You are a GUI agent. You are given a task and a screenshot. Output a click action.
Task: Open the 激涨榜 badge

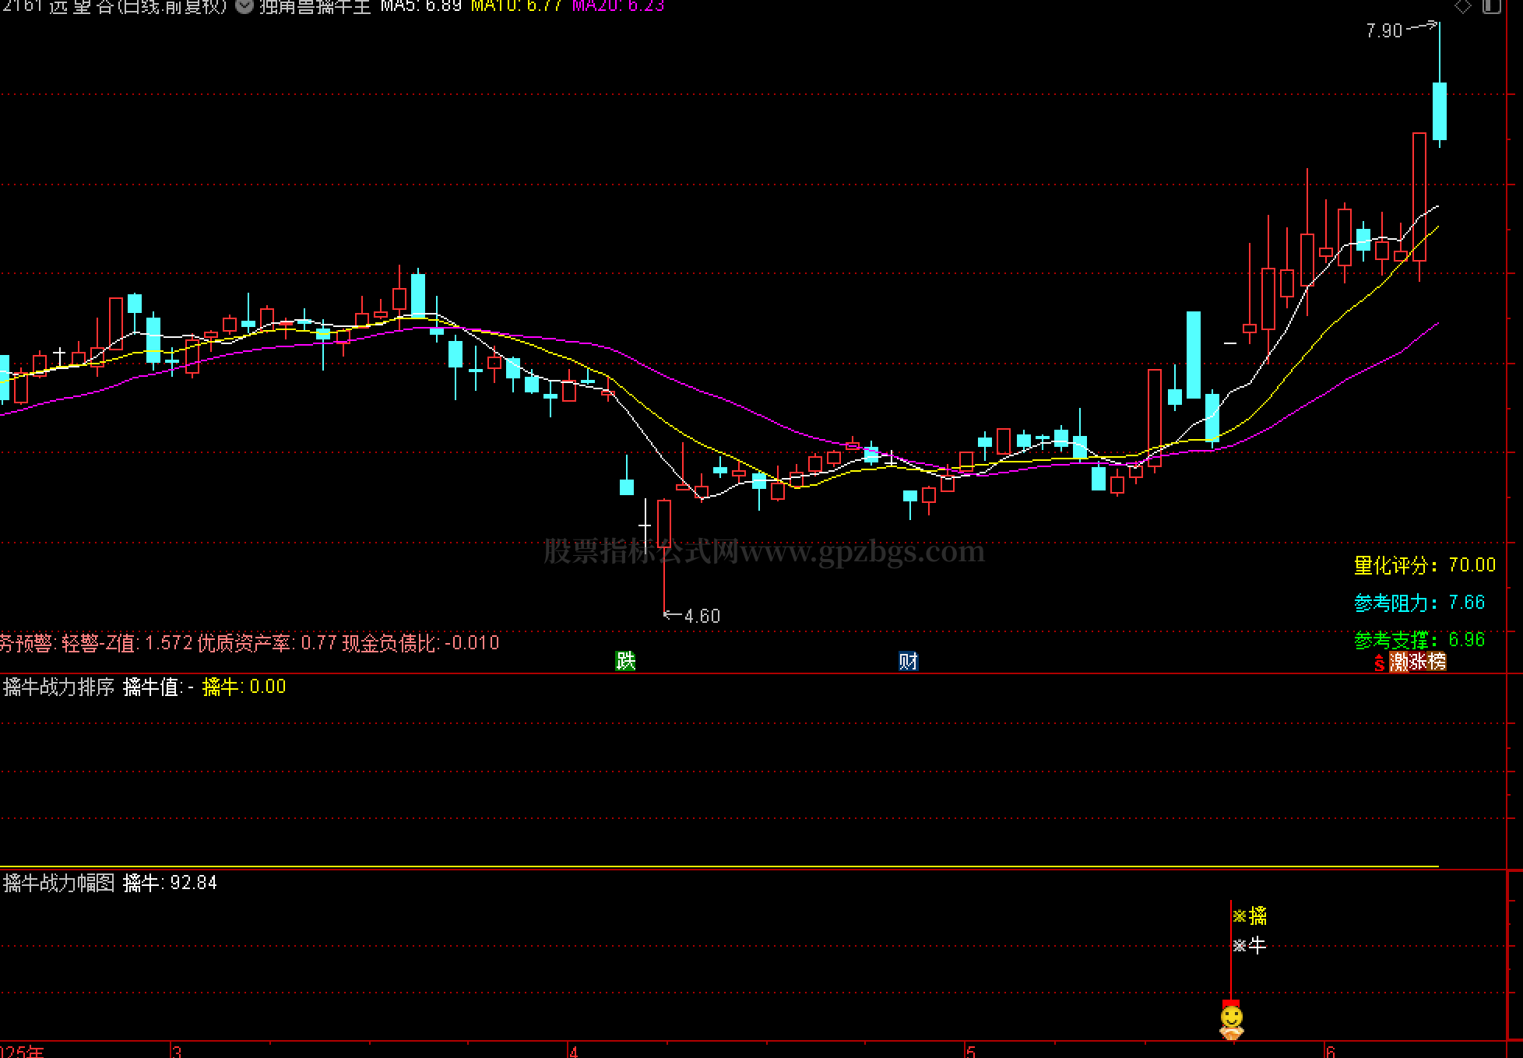click(x=1418, y=662)
